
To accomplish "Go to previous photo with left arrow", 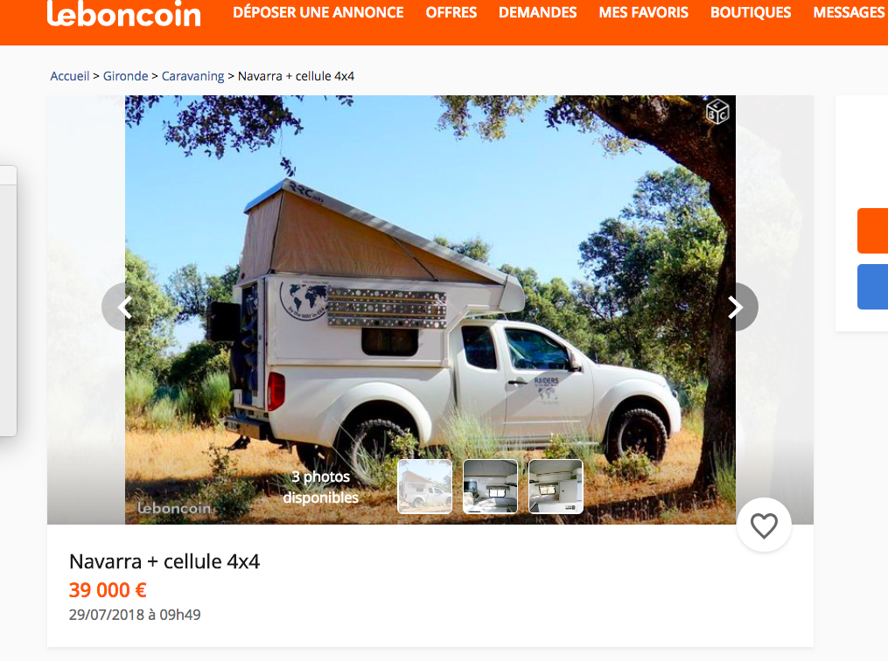I will click(124, 307).
